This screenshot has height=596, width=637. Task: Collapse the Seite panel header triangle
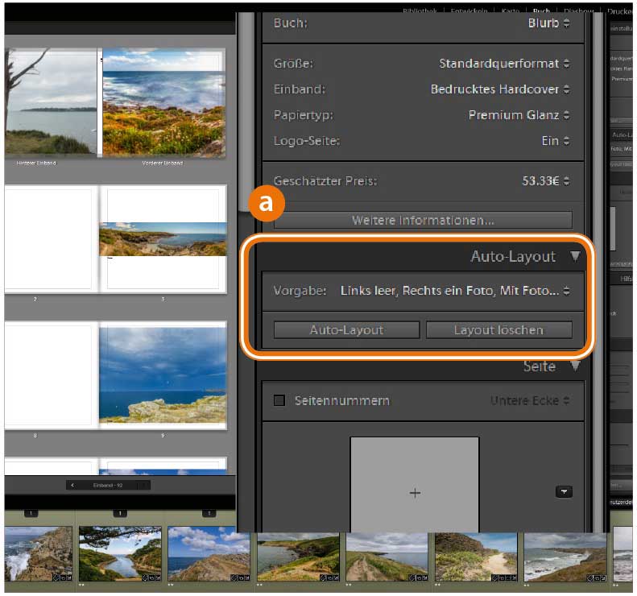pos(575,366)
